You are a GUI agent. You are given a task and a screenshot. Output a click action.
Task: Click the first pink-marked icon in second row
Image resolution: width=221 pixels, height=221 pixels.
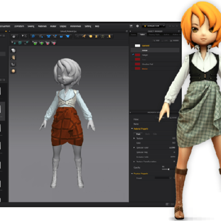[x=47, y=43]
